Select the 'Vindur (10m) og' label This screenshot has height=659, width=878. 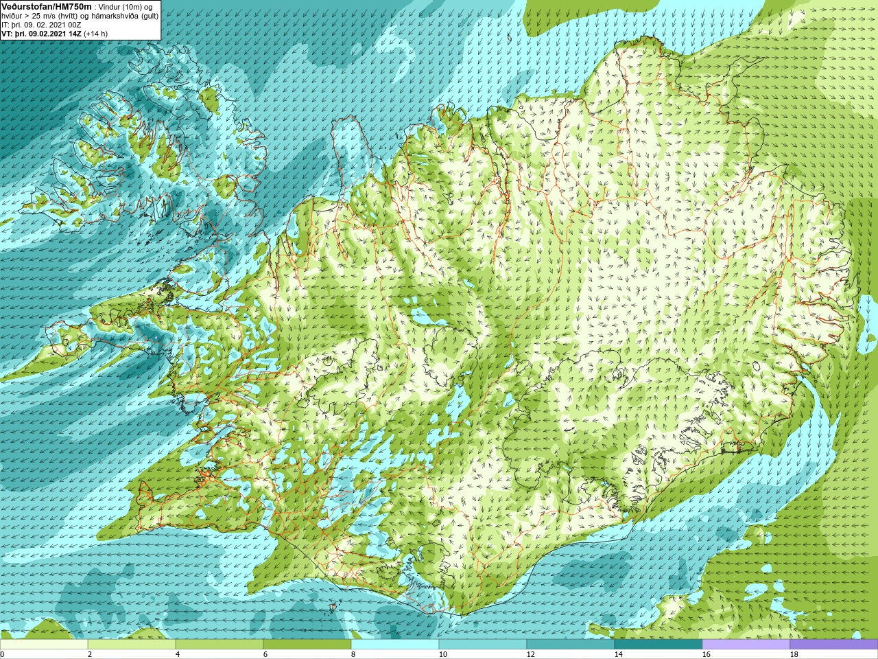coord(125,7)
